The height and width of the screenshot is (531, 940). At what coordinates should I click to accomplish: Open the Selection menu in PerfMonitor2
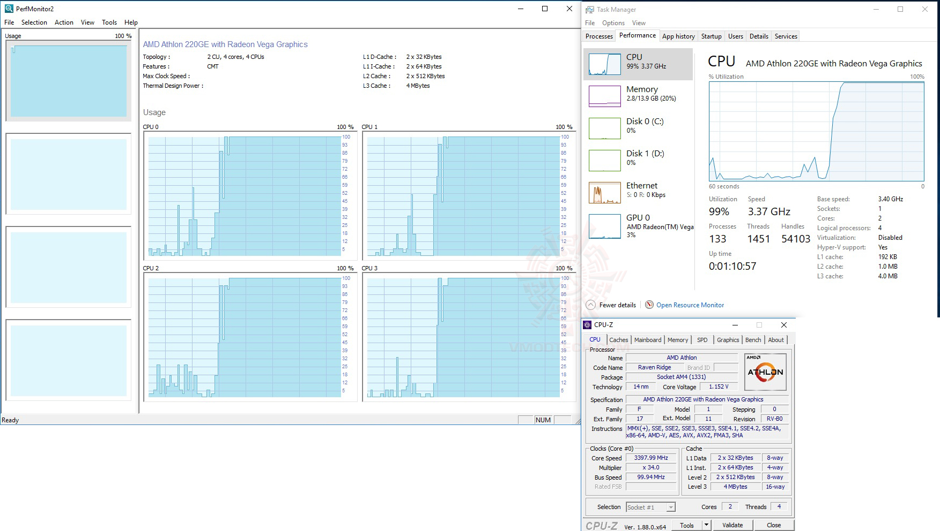tap(34, 22)
